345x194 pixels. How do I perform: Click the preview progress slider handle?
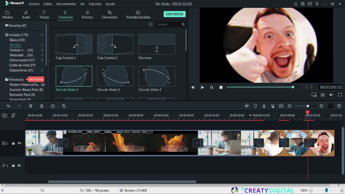pos(293,87)
